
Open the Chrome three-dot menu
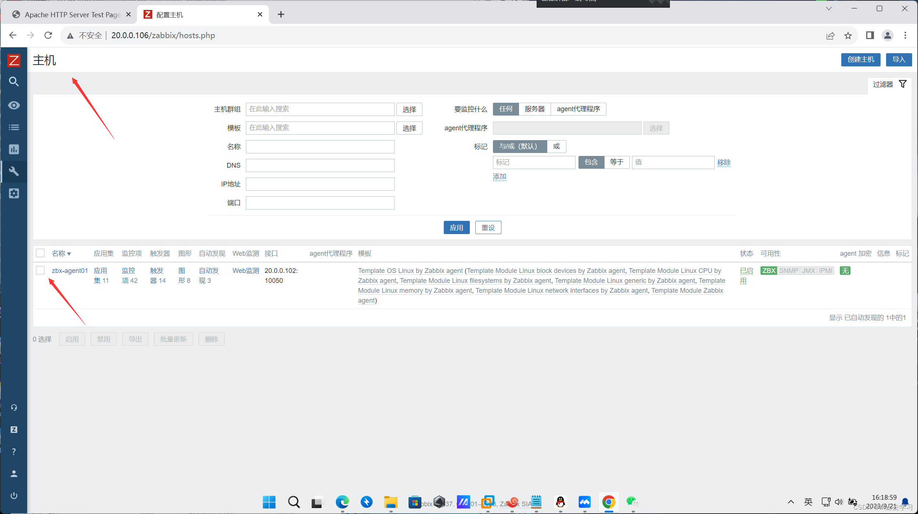click(905, 35)
